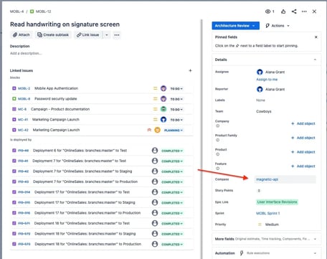Open Deployment 18 to Production issue
327x259 pixels.
tap(88, 244)
